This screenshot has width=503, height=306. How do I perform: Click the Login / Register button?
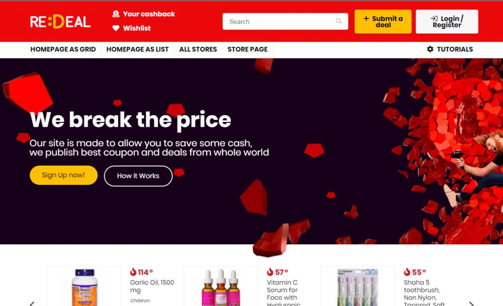click(x=447, y=21)
